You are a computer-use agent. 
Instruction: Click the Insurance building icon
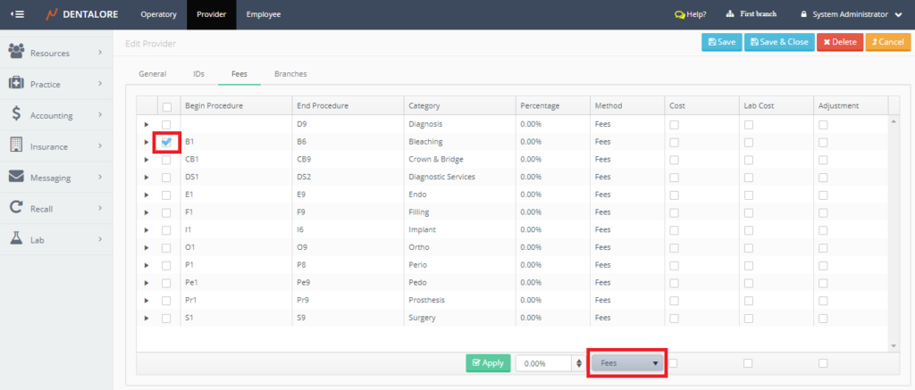click(x=16, y=145)
